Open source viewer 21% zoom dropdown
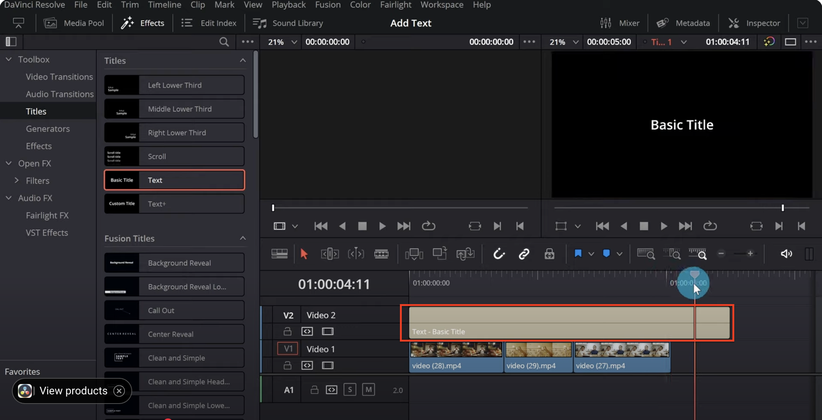 pyautogui.click(x=294, y=42)
